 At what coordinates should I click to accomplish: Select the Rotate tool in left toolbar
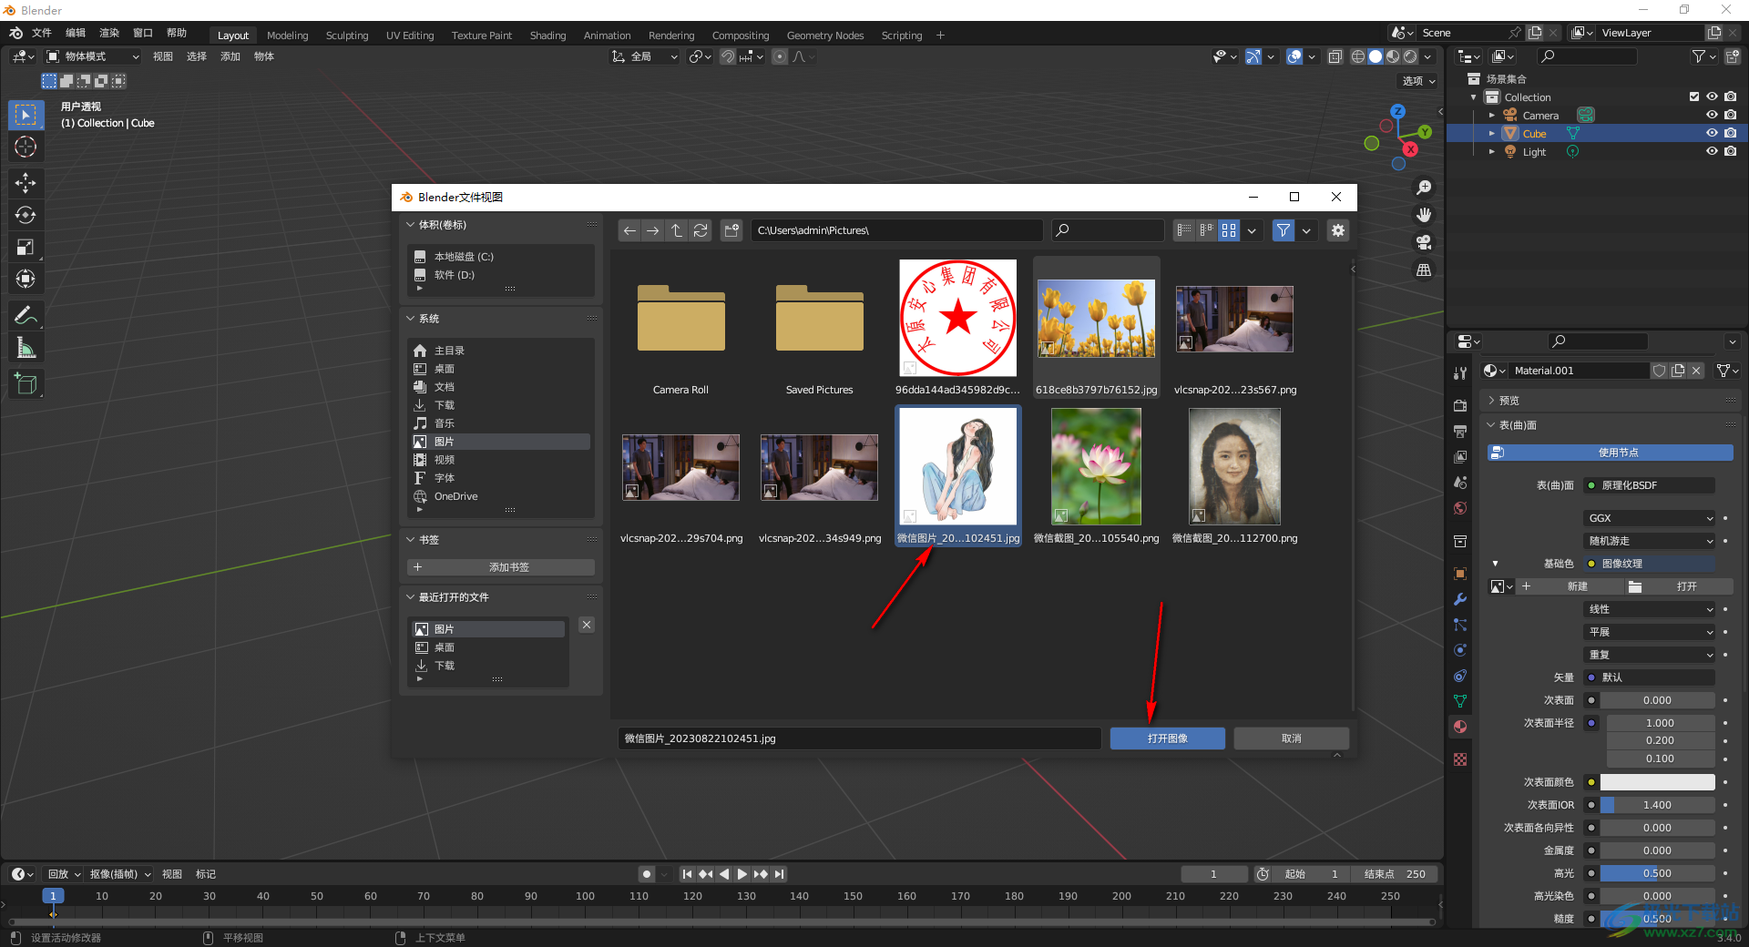[26, 215]
